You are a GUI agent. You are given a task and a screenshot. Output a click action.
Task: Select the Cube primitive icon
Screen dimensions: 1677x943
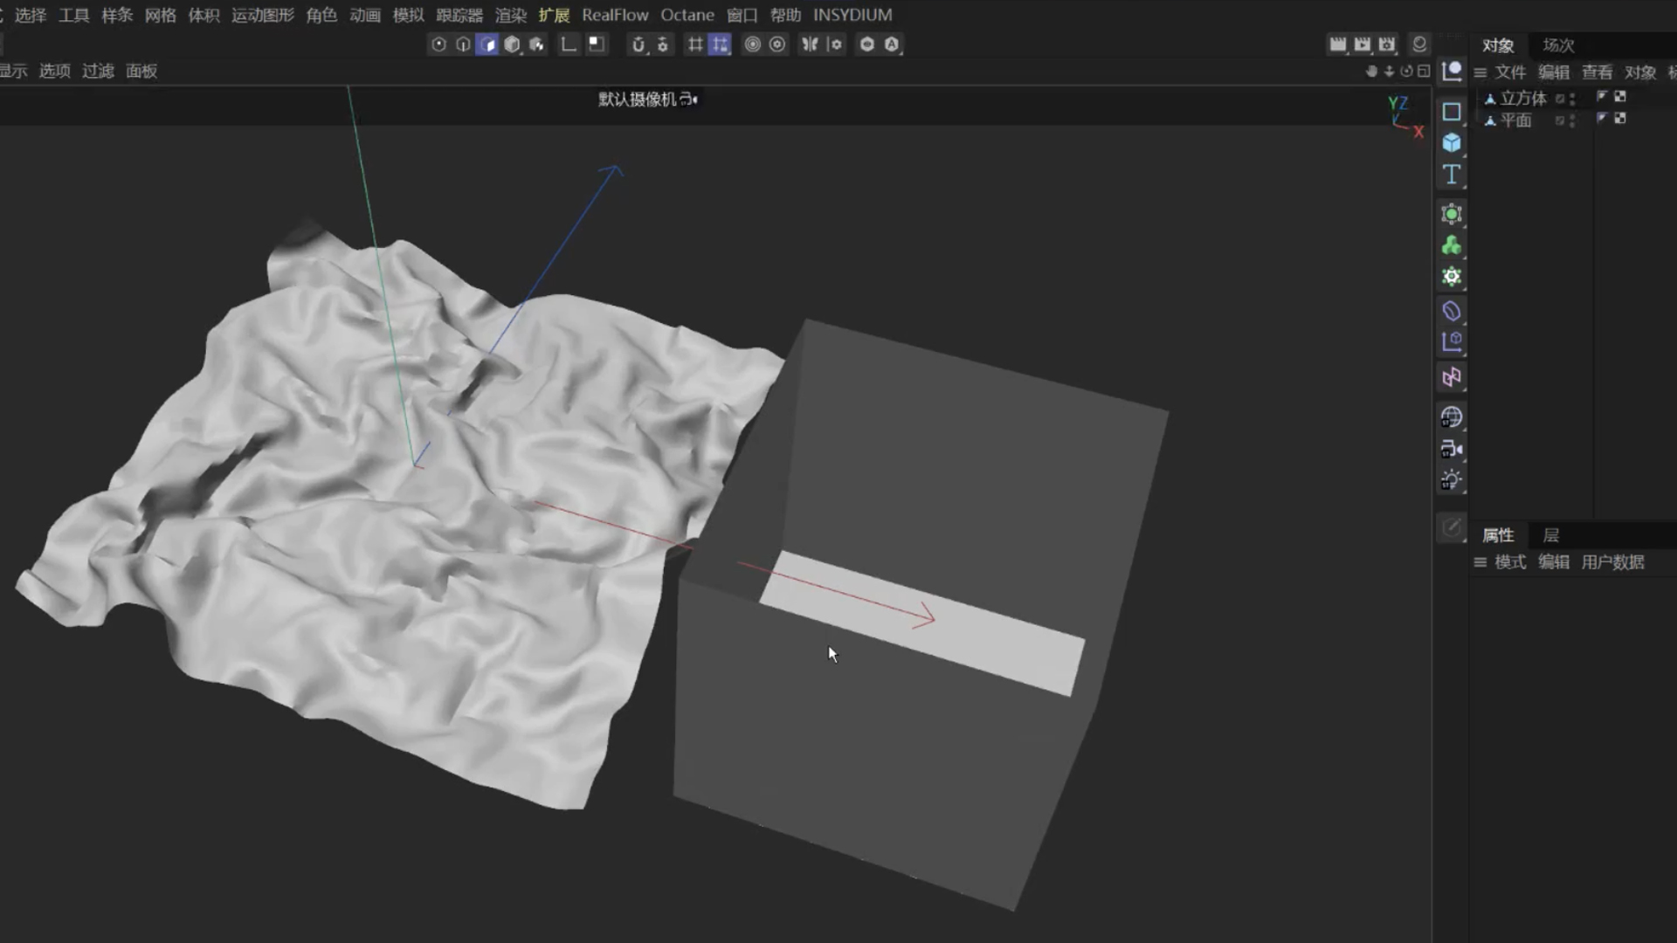[x=1451, y=143]
